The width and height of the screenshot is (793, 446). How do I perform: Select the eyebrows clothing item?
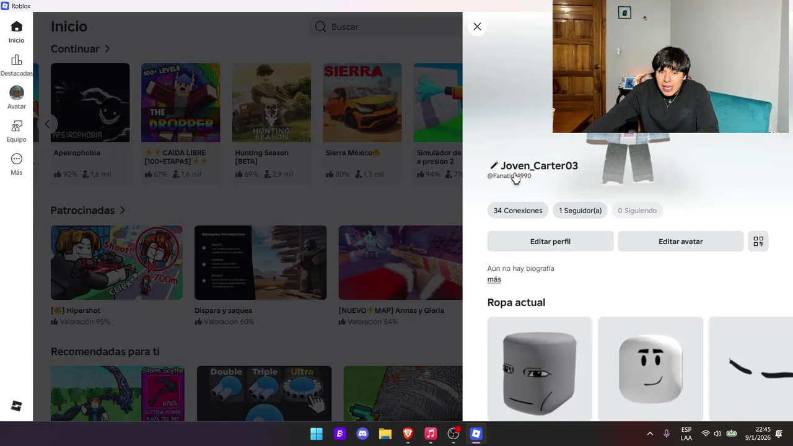tap(751, 369)
